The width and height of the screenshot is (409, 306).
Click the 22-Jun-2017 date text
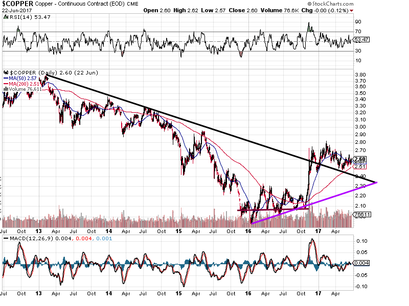(x=17, y=10)
